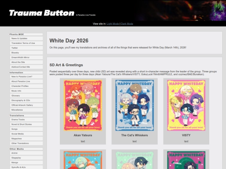Visit the Bluesky sidebar link
This screenshot has height=169, width=226.
(26, 53)
